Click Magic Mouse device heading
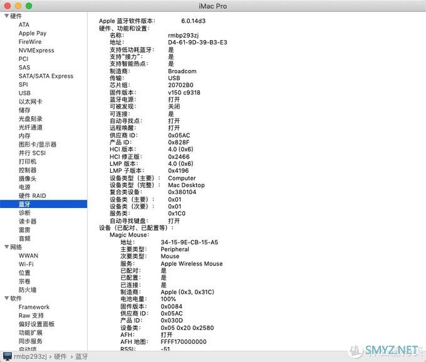426x362 pixels. pyautogui.click(x=129, y=235)
